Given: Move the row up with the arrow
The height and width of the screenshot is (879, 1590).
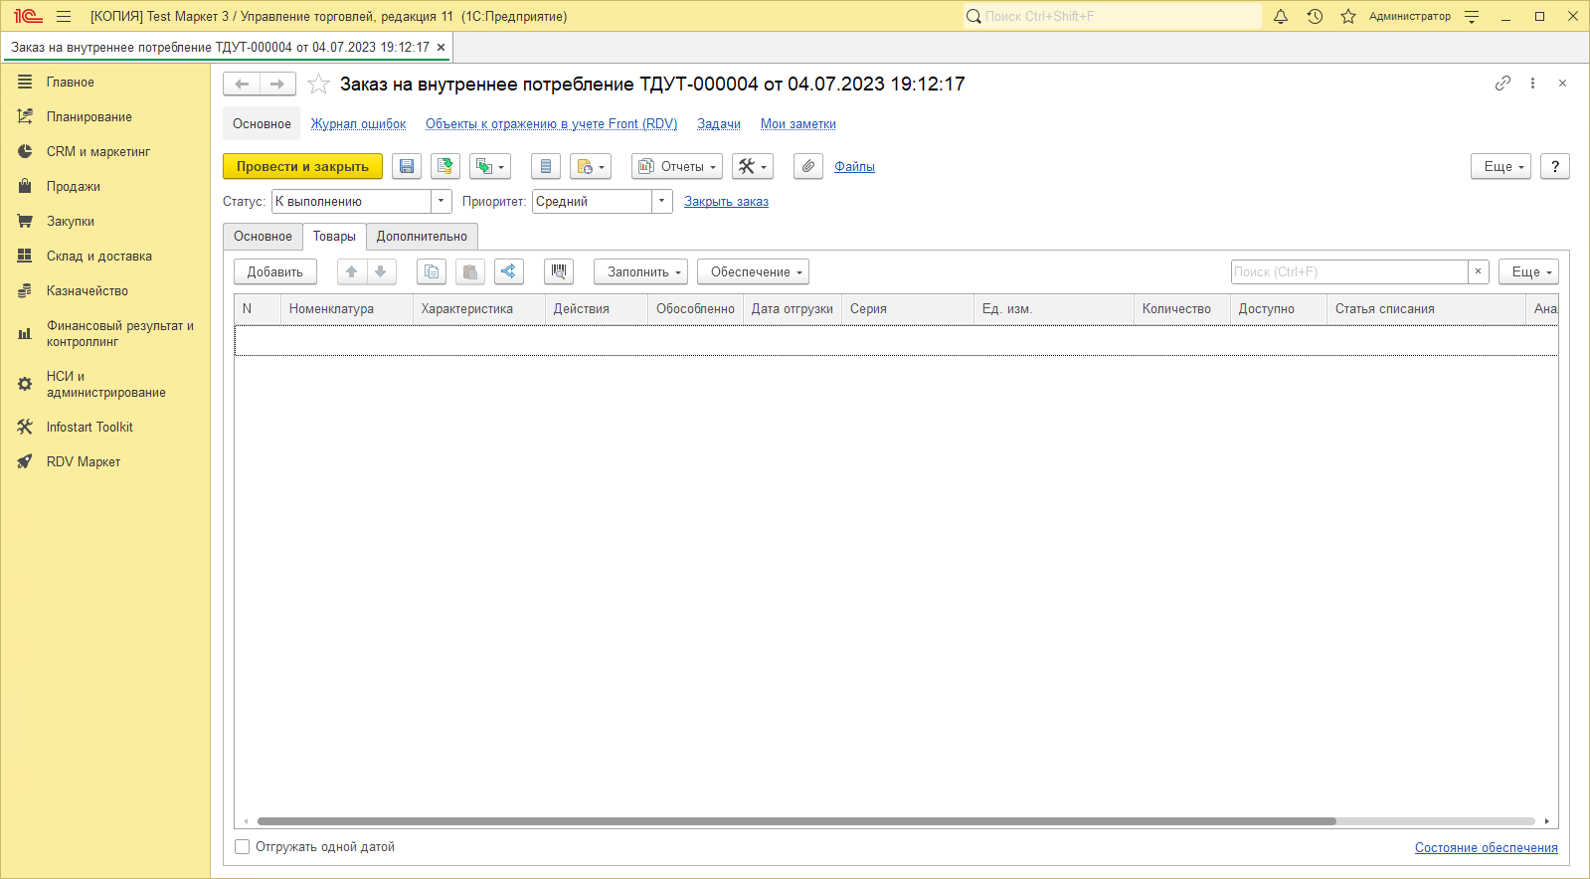Looking at the screenshot, I should pyautogui.click(x=351, y=271).
